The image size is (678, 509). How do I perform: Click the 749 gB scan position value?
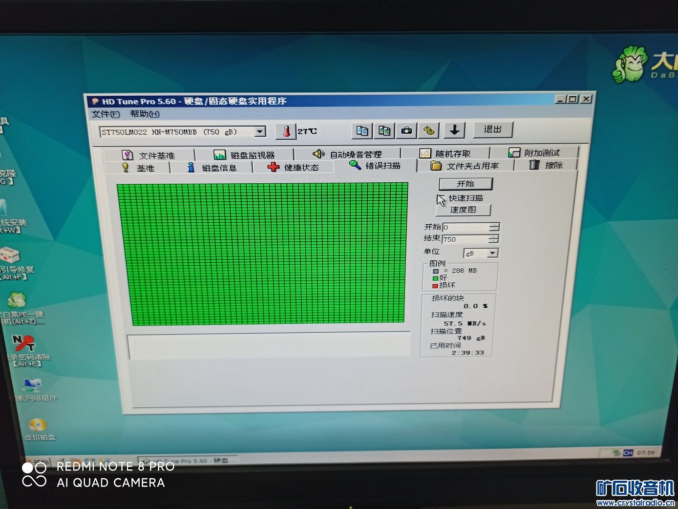471,338
